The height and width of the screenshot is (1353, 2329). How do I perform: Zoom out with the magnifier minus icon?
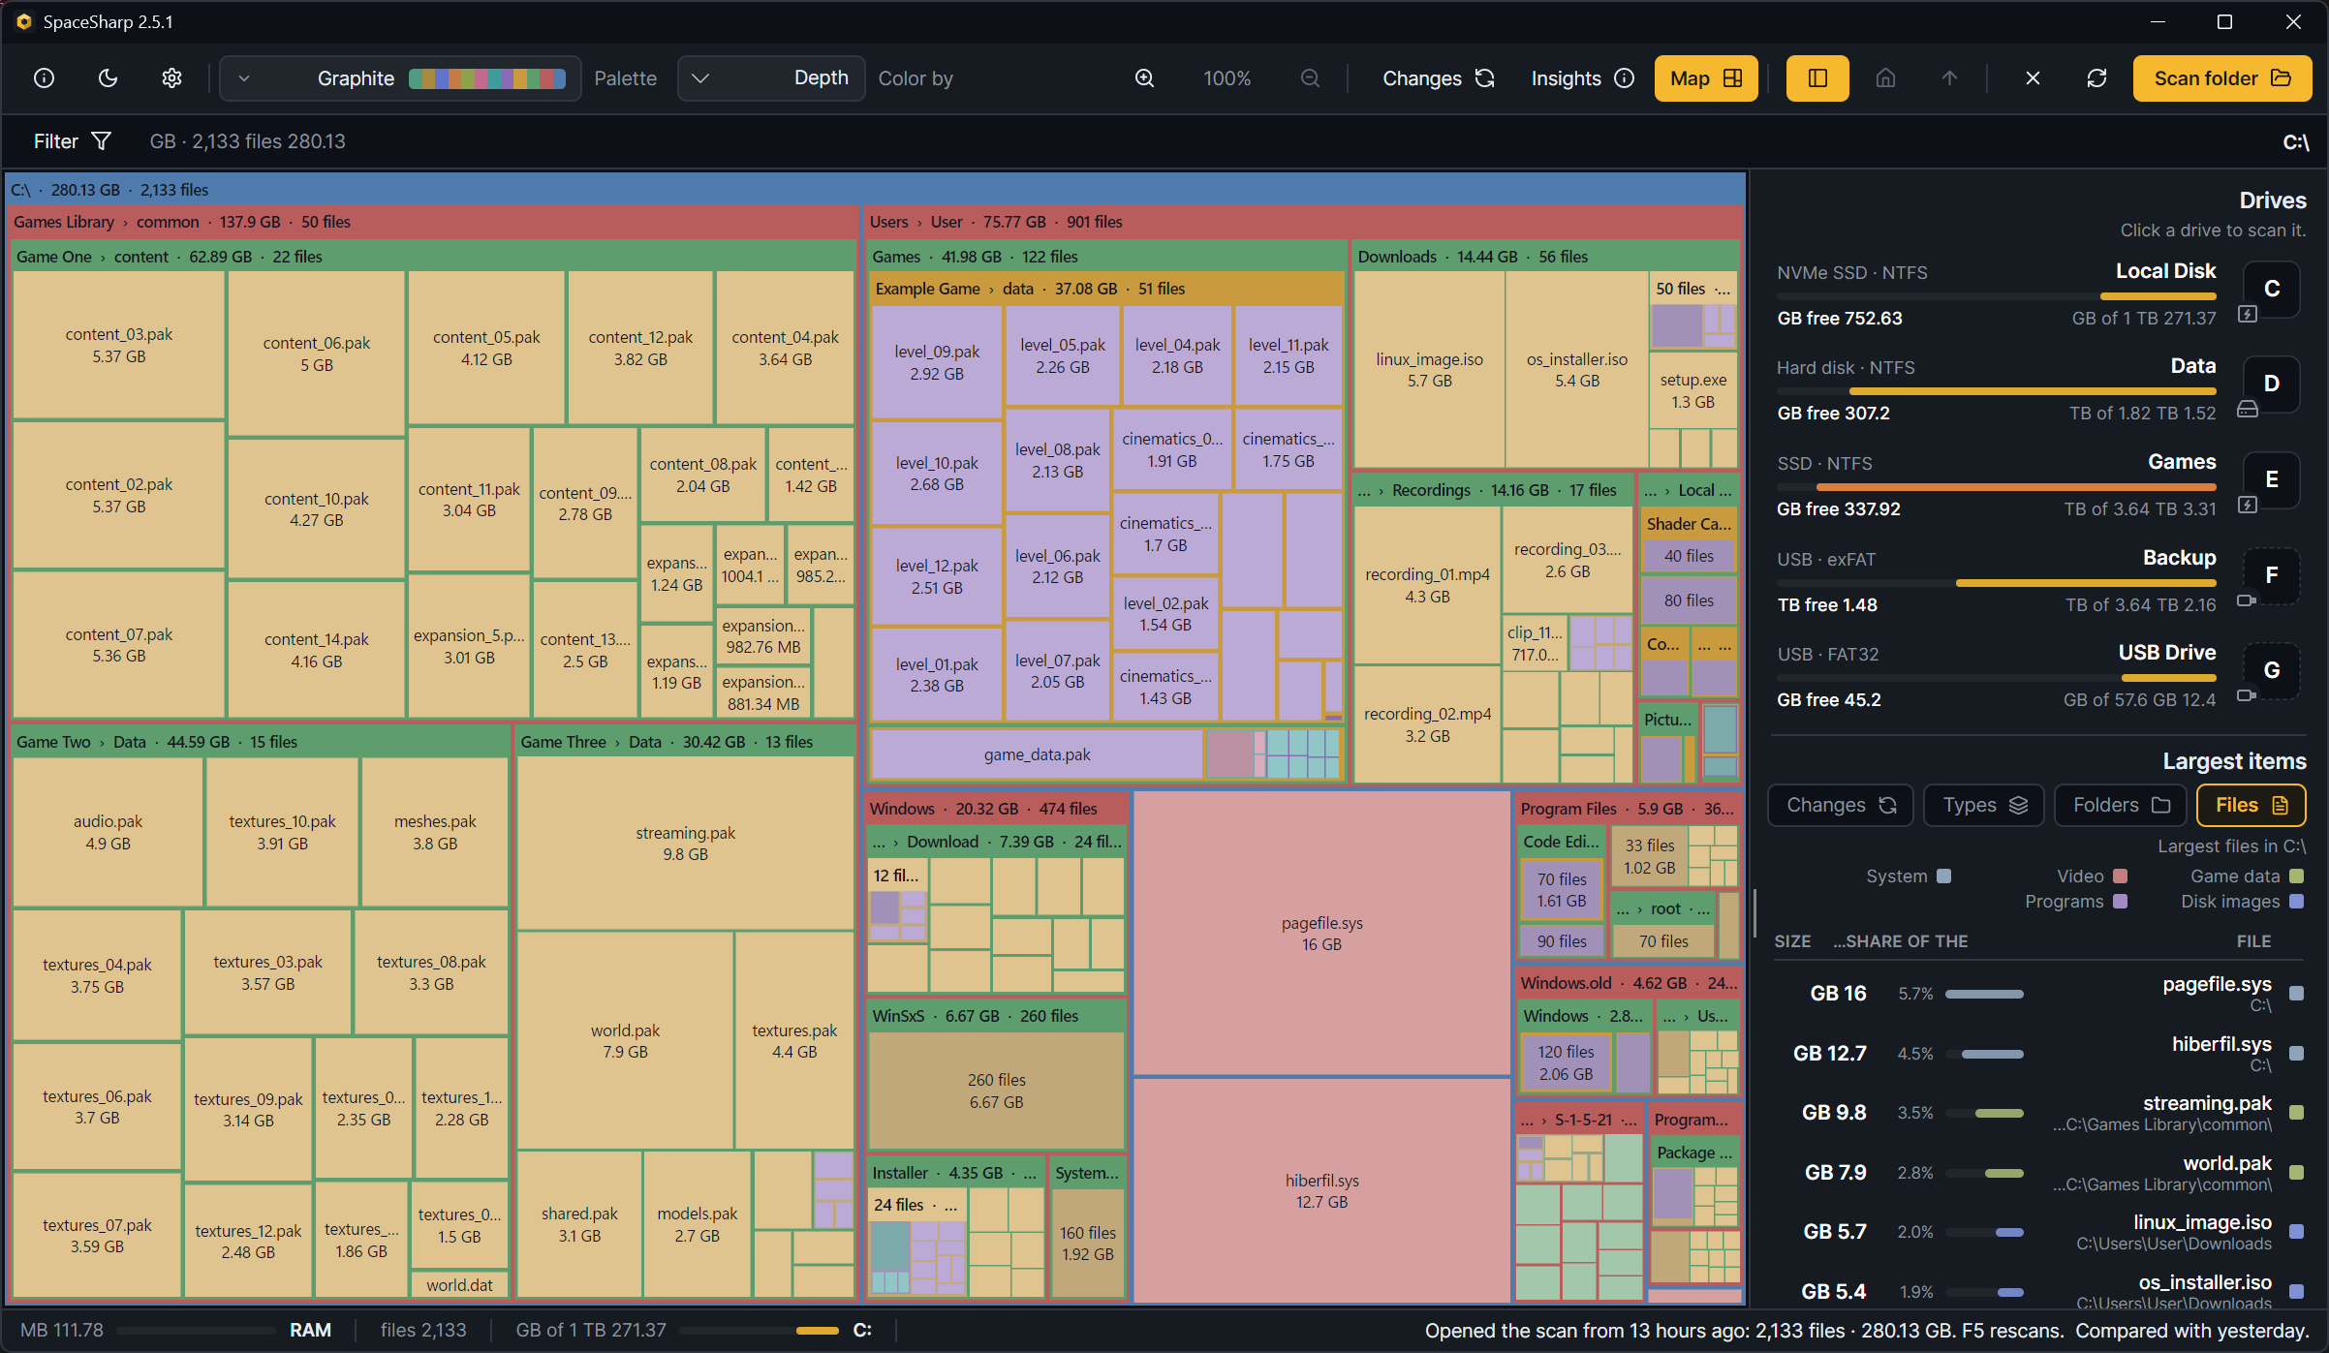click(x=1310, y=78)
